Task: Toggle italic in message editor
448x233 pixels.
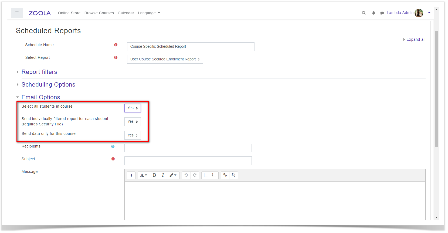Action: [x=163, y=175]
